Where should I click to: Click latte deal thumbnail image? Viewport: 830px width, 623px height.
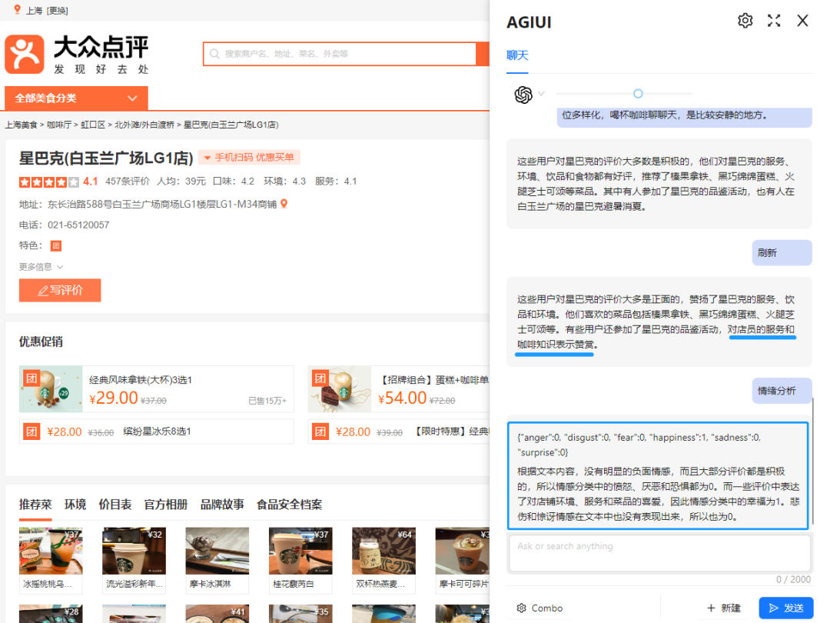tap(51, 389)
